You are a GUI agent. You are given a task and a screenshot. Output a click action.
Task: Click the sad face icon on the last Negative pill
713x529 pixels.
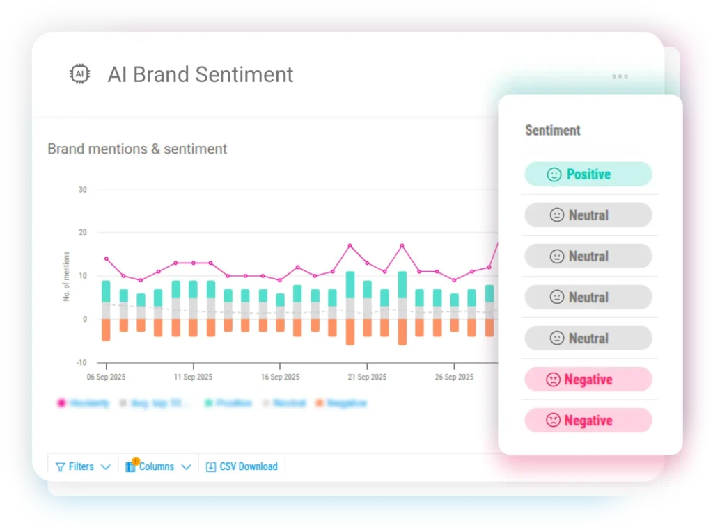(x=552, y=420)
